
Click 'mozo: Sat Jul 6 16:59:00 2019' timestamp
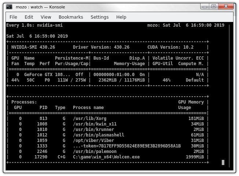pyautogui.click(x=186, y=25)
